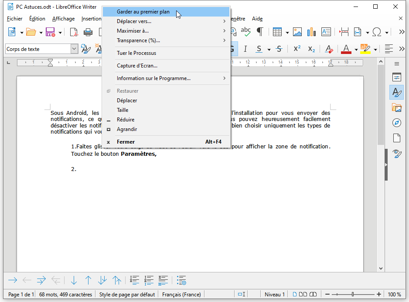This screenshot has width=409, height=302.
Task: Insert an image using the toolbar icon
Action: 297,32
